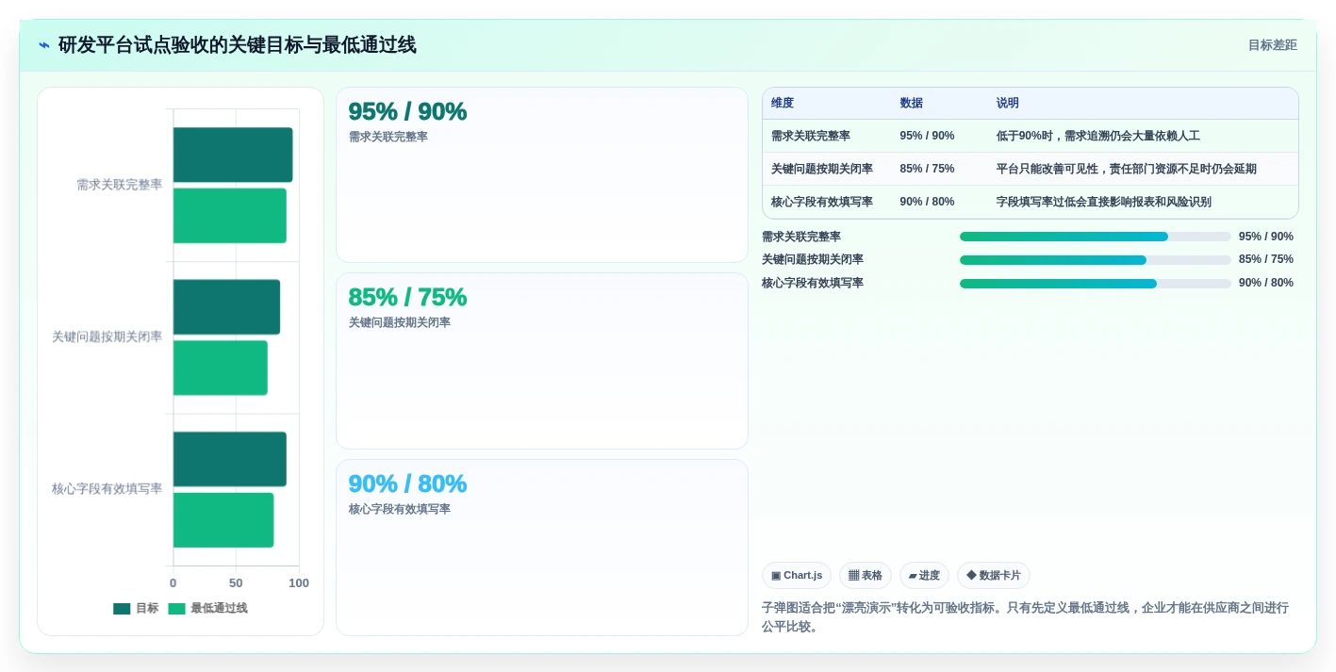Click the 需求关联完整率 target bar in chart
The height and width of the screenshot is (672, 1336).
[233, 155]
